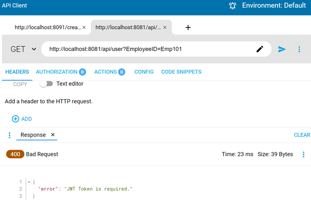
Task: Open the CONFIG tab
Action: pos(144,72)
